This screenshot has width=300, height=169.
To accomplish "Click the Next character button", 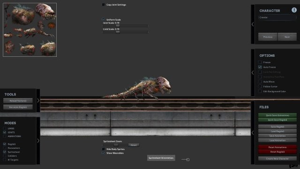I will click(287, 37).
